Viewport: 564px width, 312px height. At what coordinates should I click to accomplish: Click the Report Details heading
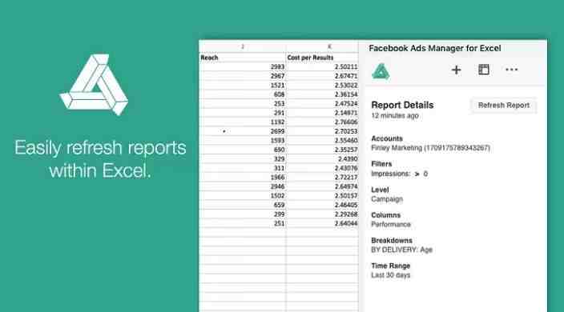[402, 105]
